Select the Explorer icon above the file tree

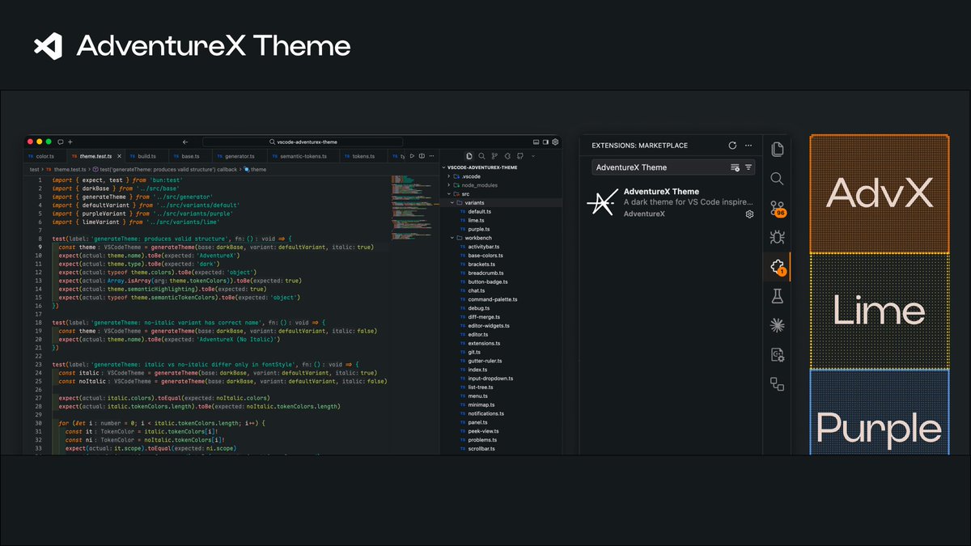click(x=469, y=156)
